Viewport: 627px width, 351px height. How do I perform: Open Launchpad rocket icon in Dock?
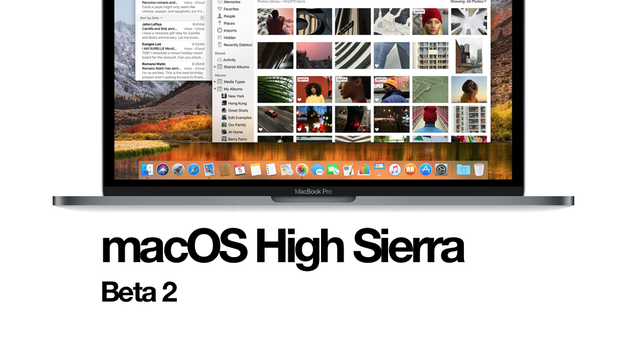point(178,170)
